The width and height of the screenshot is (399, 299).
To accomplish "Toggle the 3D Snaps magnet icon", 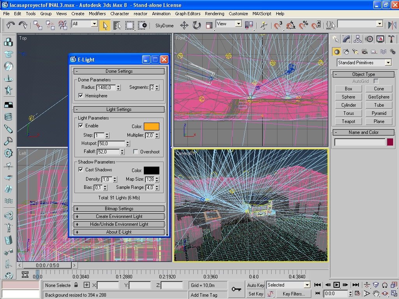I will coord(278,25).
